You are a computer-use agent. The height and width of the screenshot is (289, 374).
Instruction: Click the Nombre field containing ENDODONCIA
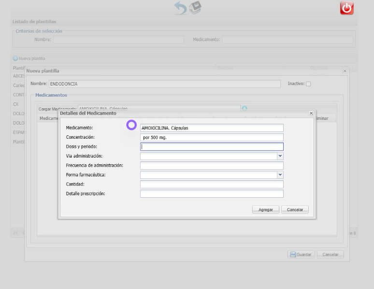click(x=164, y=84)
